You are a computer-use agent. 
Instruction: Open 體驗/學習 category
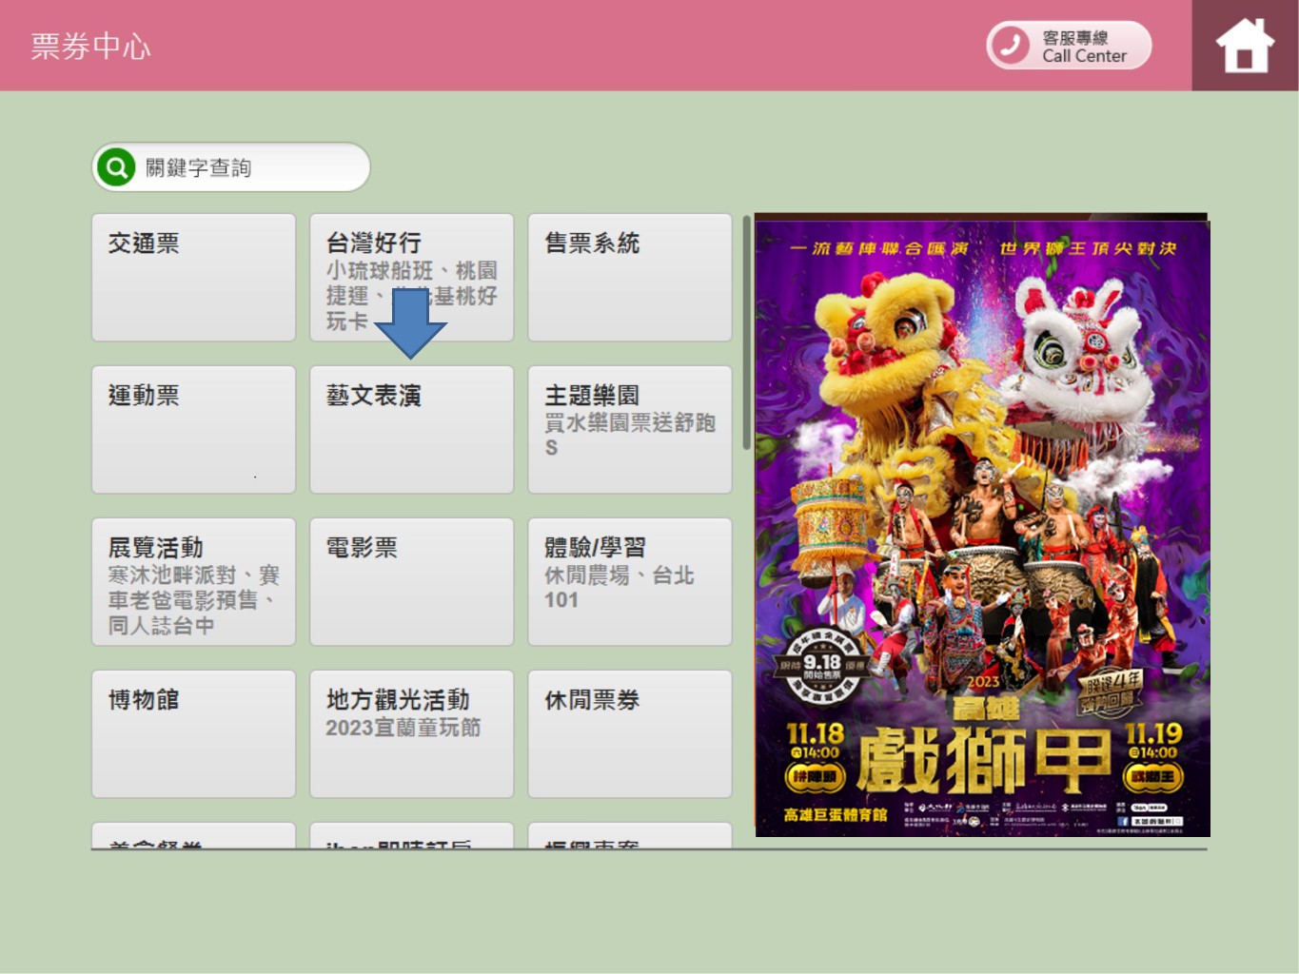pyautogui.click(x=630, y=582)
